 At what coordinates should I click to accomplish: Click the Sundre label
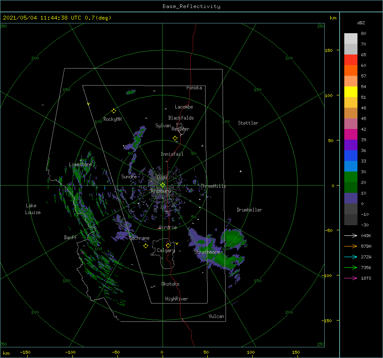click(x=129, y=176)
